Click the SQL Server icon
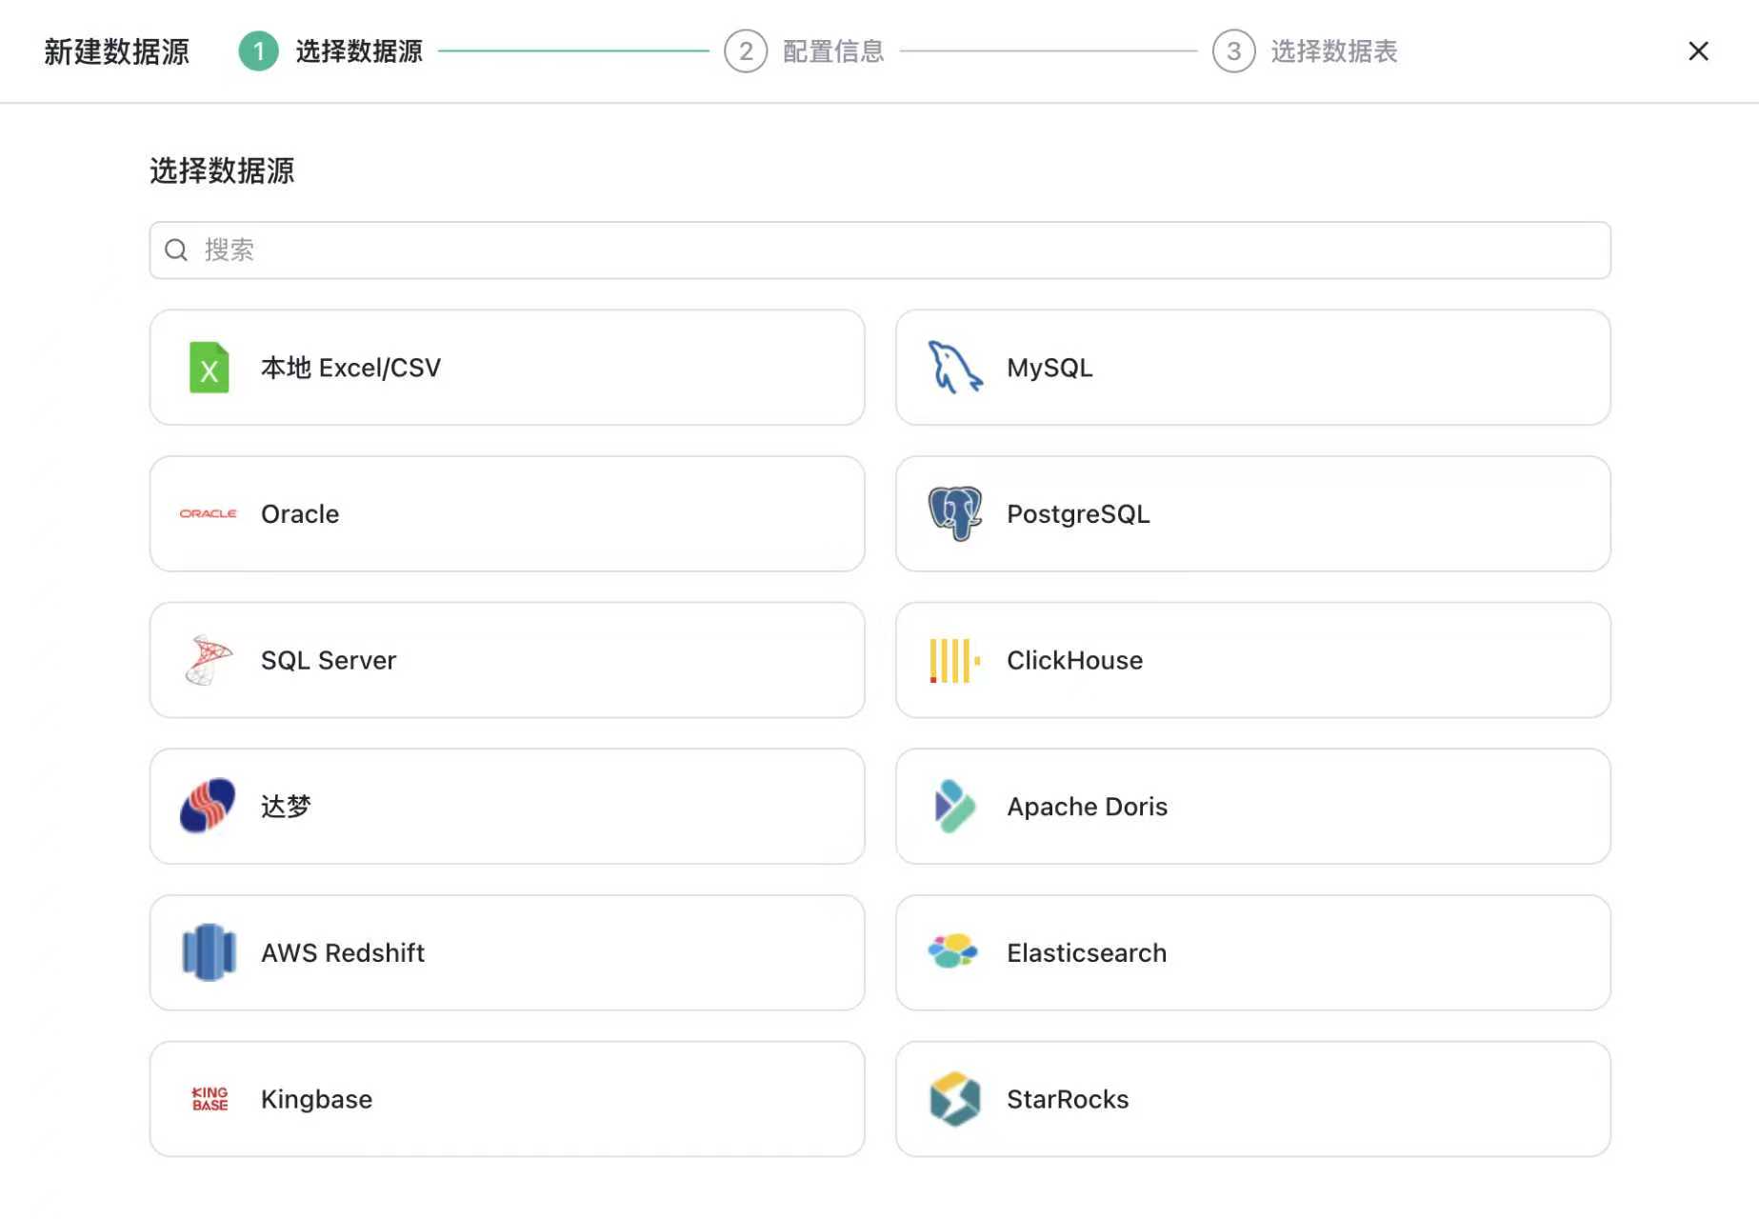 click(x=207, y=660)
